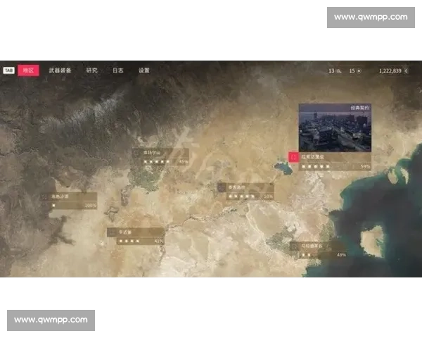Click the star row of the 50% region
The image size is (422, 338).
pyautogui.click(x=241, y=196)
